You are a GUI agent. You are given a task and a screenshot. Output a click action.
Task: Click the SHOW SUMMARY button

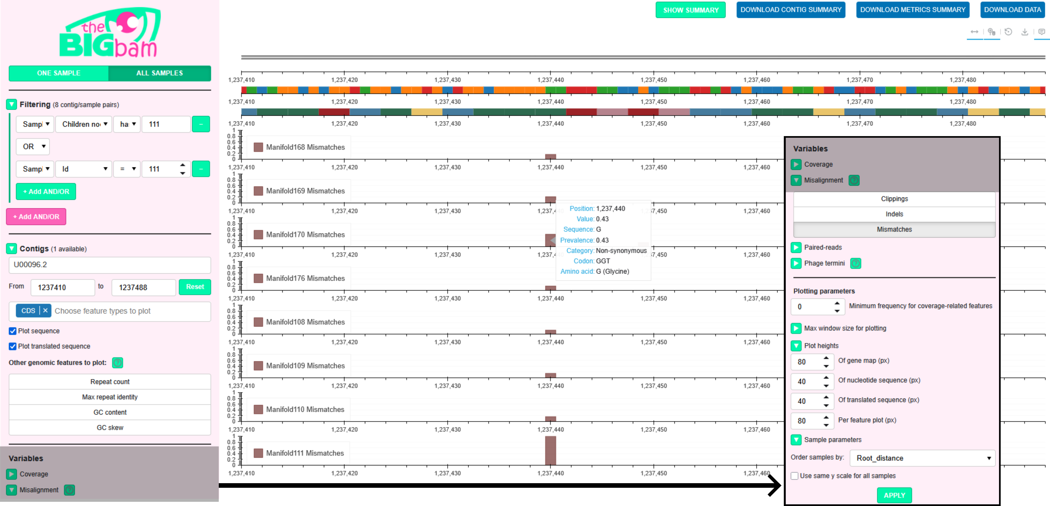(690, 10)
